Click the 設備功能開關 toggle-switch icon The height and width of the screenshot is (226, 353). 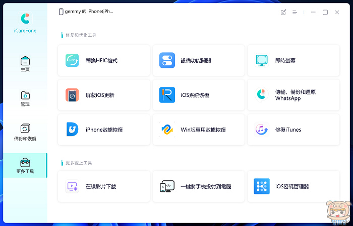click(x=167, y=60)
